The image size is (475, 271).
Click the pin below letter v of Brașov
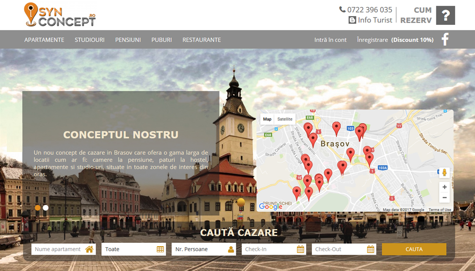(350, 155)
